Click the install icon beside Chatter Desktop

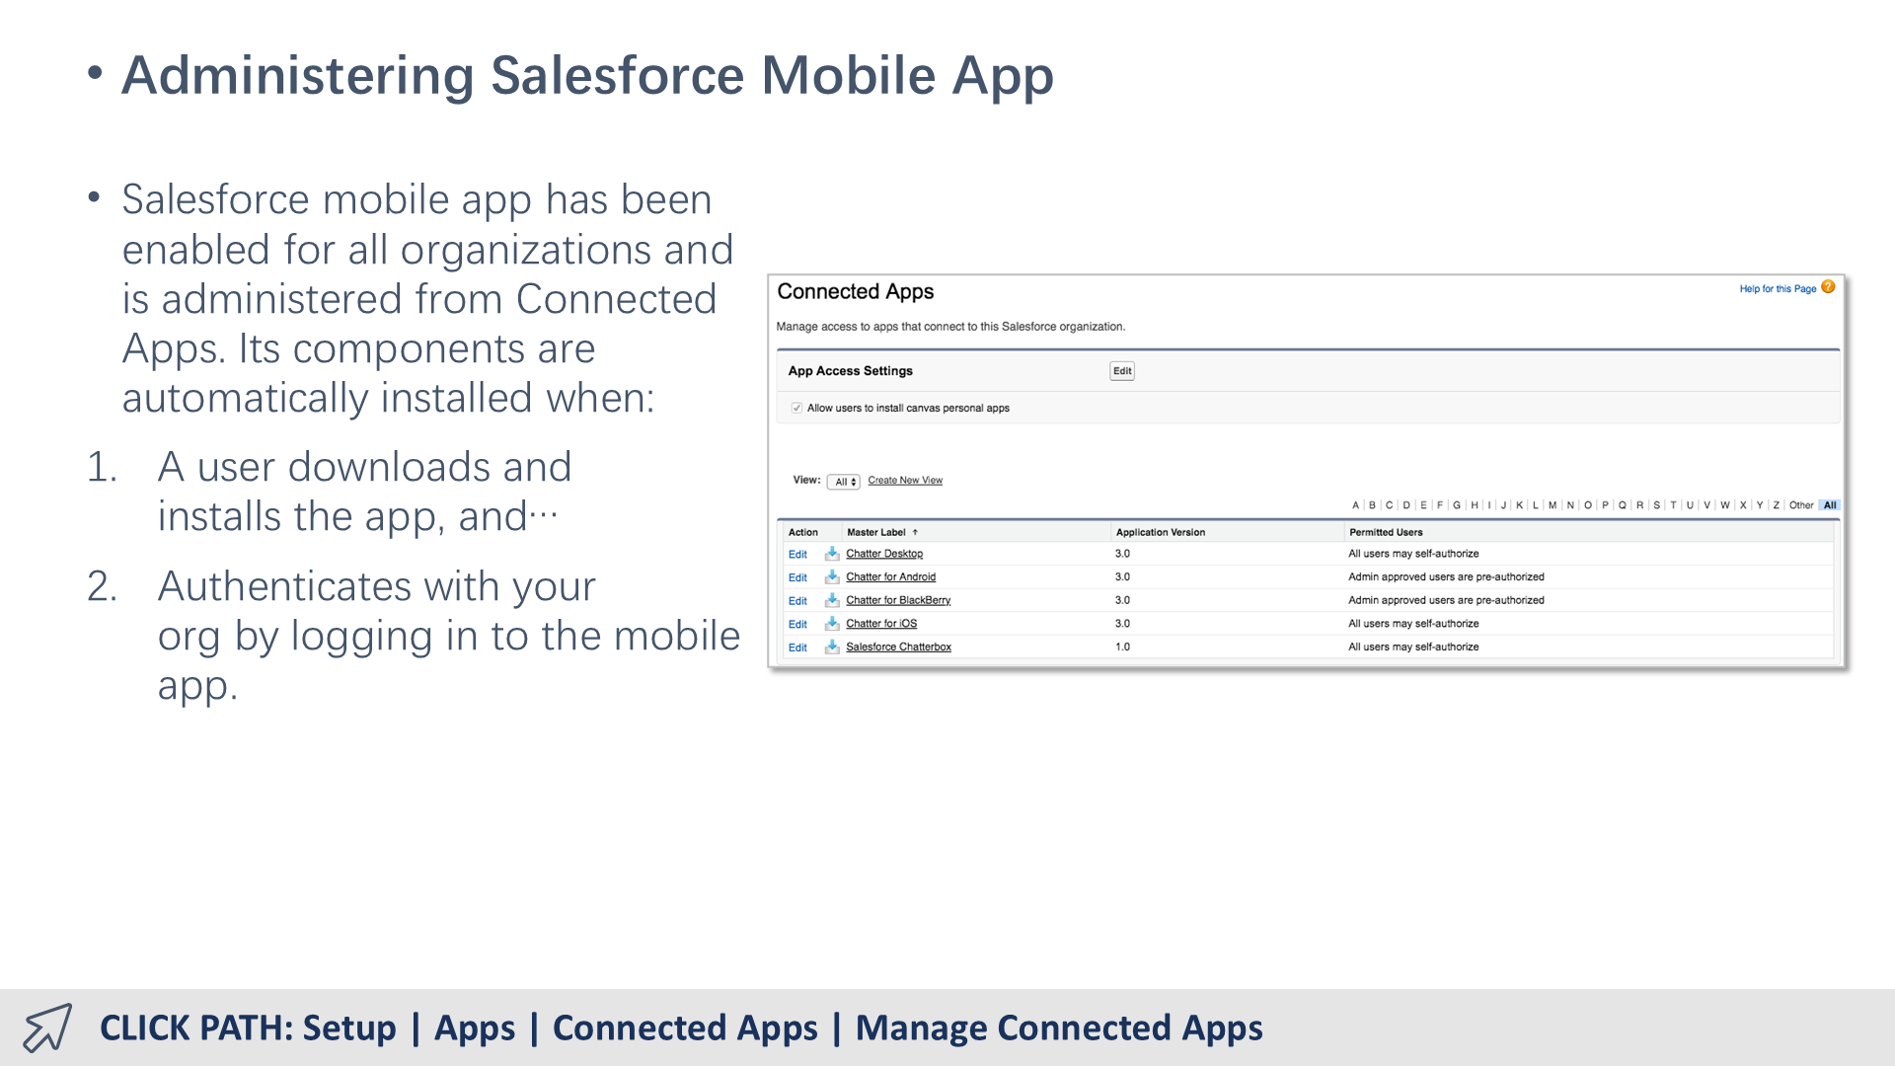pyautogui.click(x=832, y=554)
